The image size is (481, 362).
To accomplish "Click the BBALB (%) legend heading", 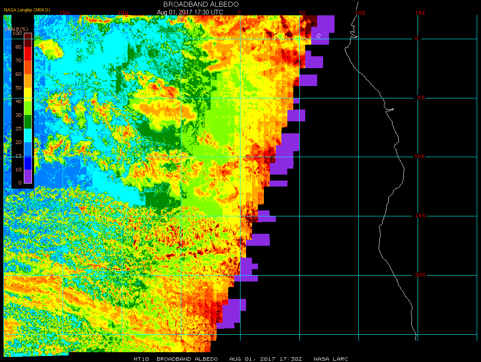I will (x=16, y=29).
